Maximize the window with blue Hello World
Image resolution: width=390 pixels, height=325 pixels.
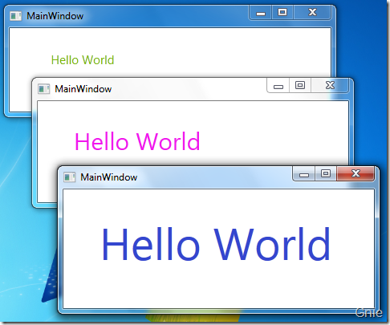326,173
